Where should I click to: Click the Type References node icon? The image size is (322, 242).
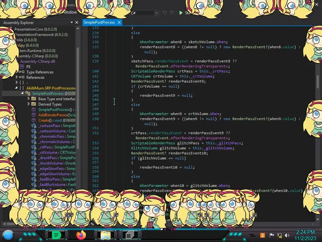point(22,72)
